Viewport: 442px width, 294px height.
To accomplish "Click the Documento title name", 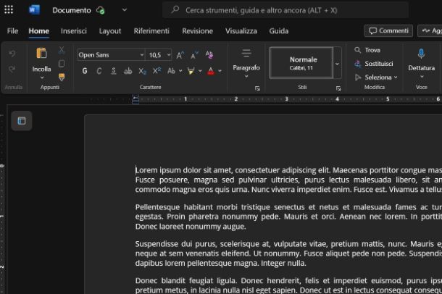I will 72,10.
